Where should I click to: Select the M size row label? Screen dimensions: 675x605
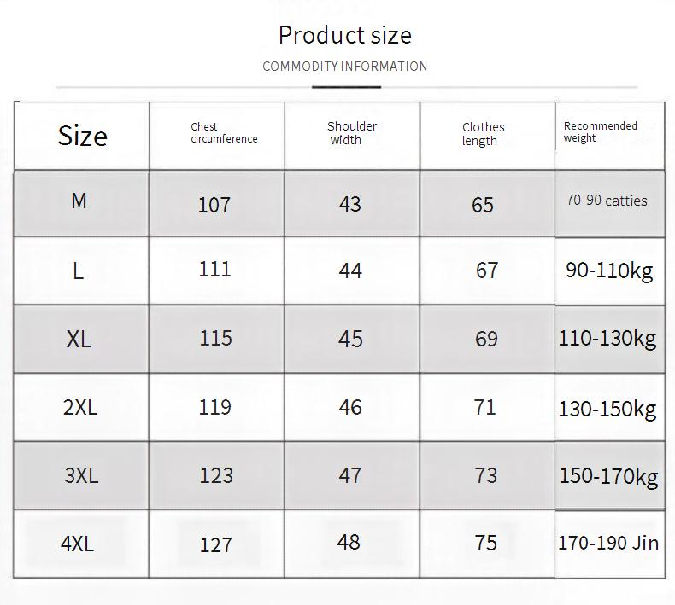(x=79, y=201)
